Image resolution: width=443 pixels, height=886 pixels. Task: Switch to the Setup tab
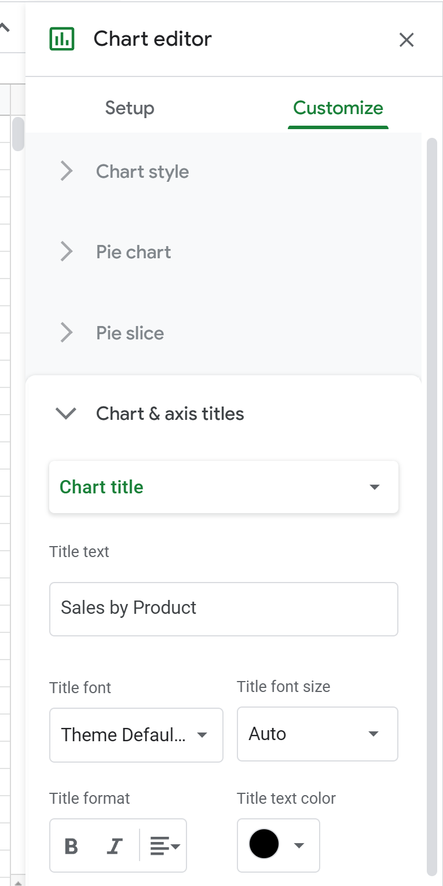[x=130, y=108]
